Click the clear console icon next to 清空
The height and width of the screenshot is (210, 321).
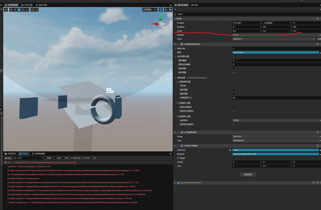(x=6, y=158)
